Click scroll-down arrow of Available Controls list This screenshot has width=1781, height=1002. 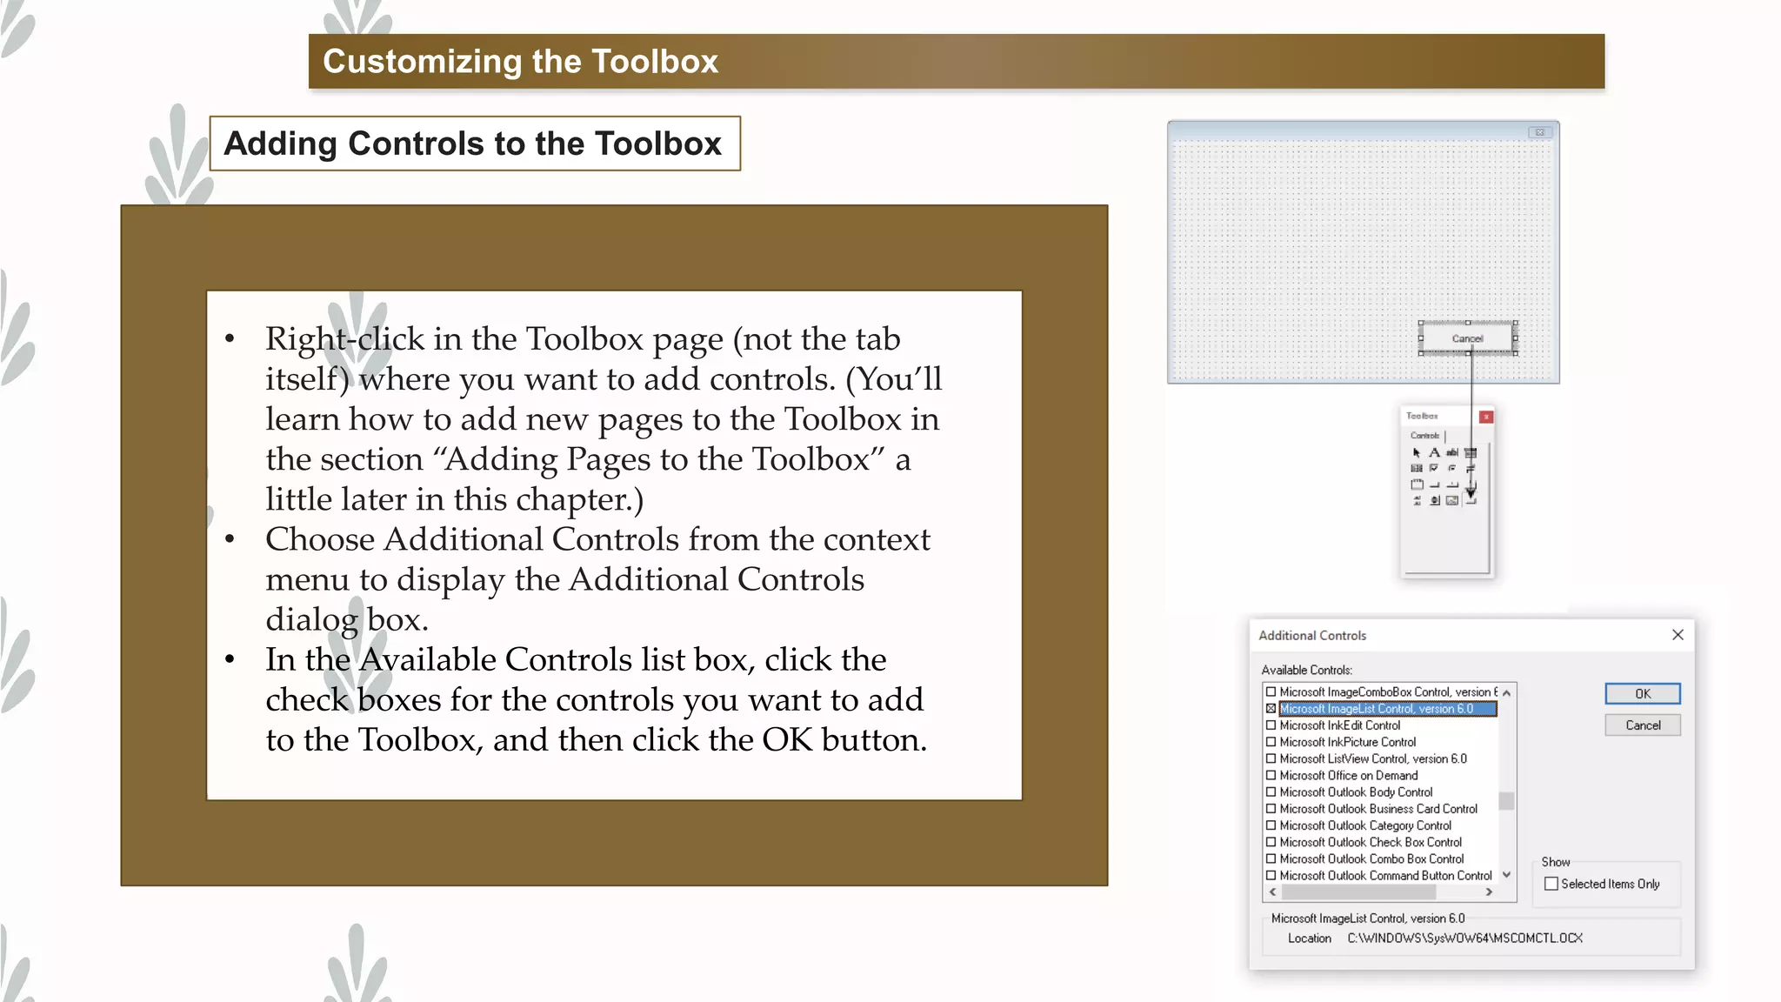pos(1506,875)
